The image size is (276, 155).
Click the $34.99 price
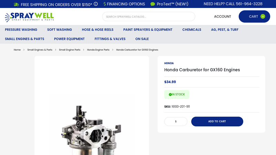pos(170,82)
